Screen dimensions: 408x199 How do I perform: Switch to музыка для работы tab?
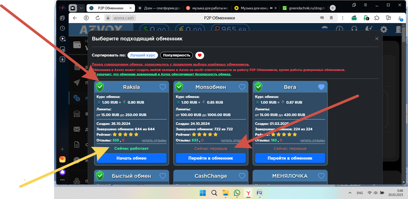point(207,8)
